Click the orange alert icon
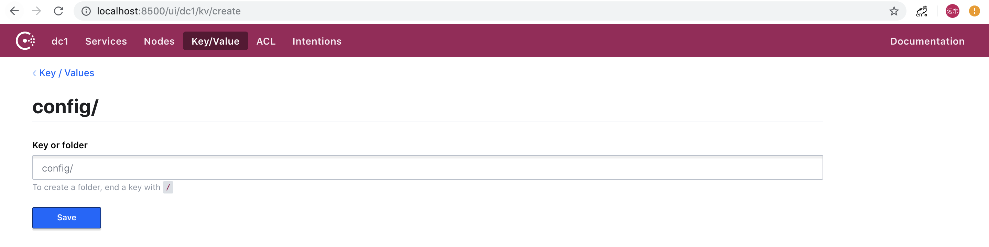The height and width of the screenshot is (247, 989). pyautogui.click(x=974, y=11)
